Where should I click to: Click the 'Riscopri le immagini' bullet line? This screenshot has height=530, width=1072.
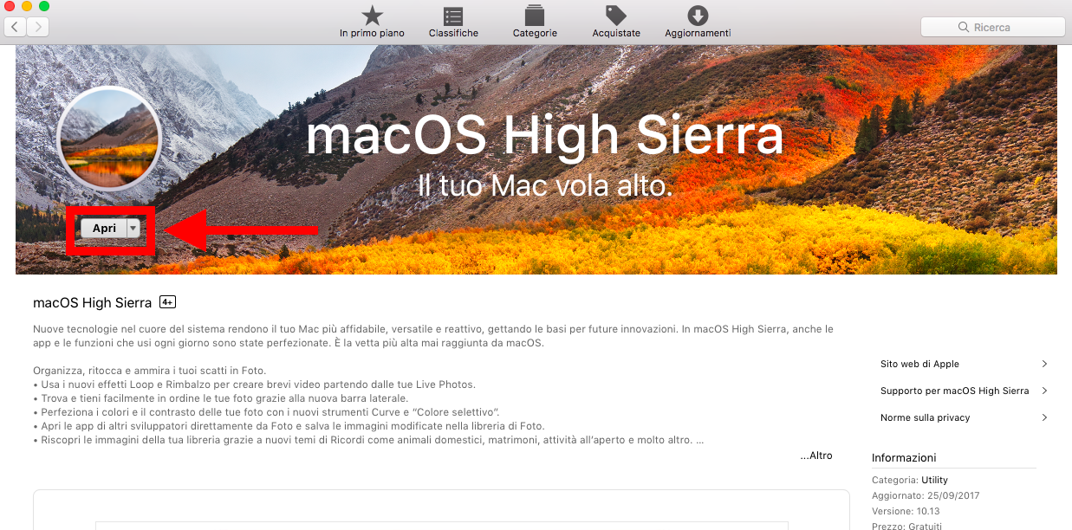pyautogui.click(x=368, y=440)
